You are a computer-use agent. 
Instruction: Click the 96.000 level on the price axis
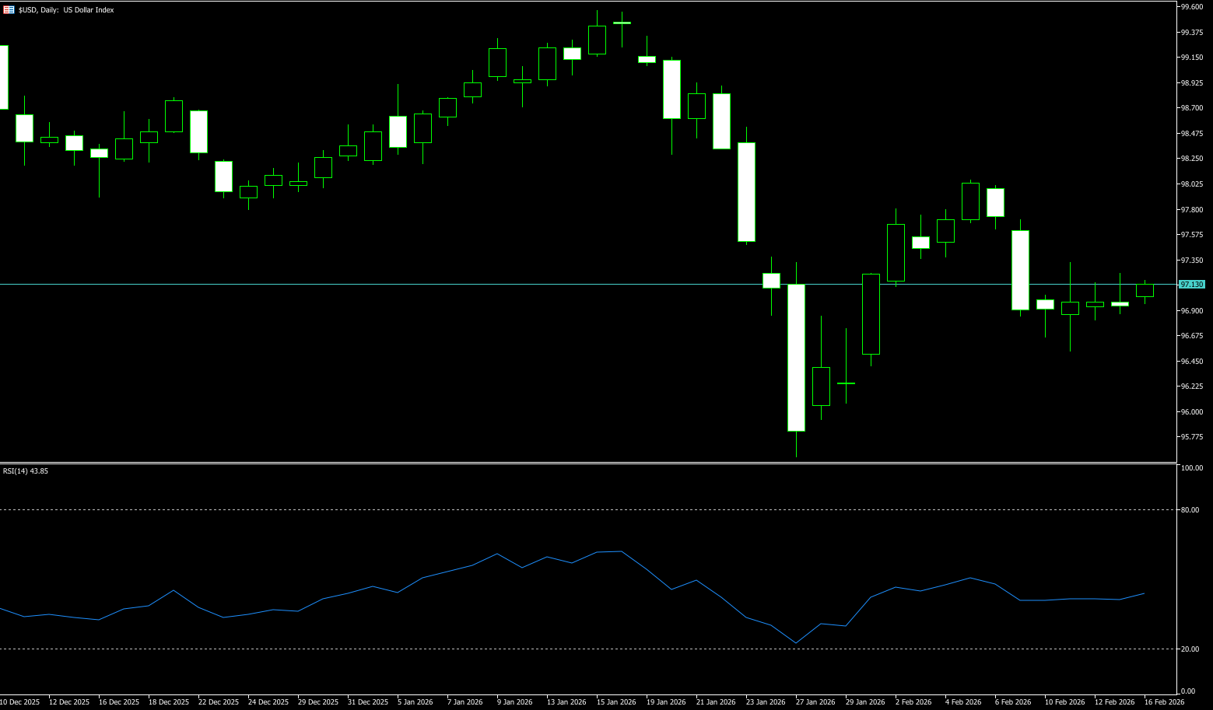pyautogui.click(x=1191, y=412)
